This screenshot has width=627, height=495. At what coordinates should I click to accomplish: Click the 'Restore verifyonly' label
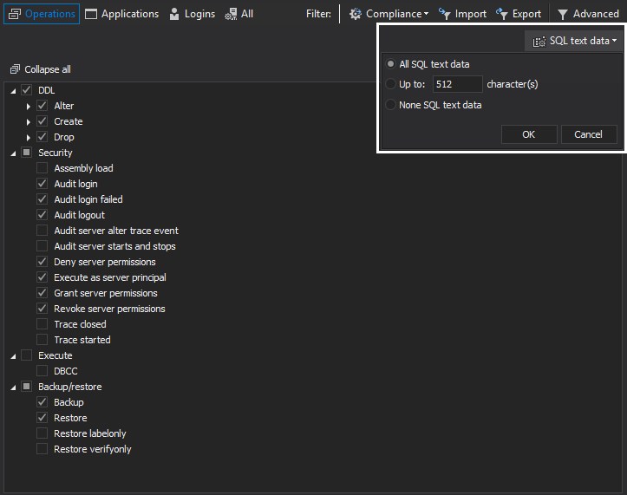coord(93,449)
